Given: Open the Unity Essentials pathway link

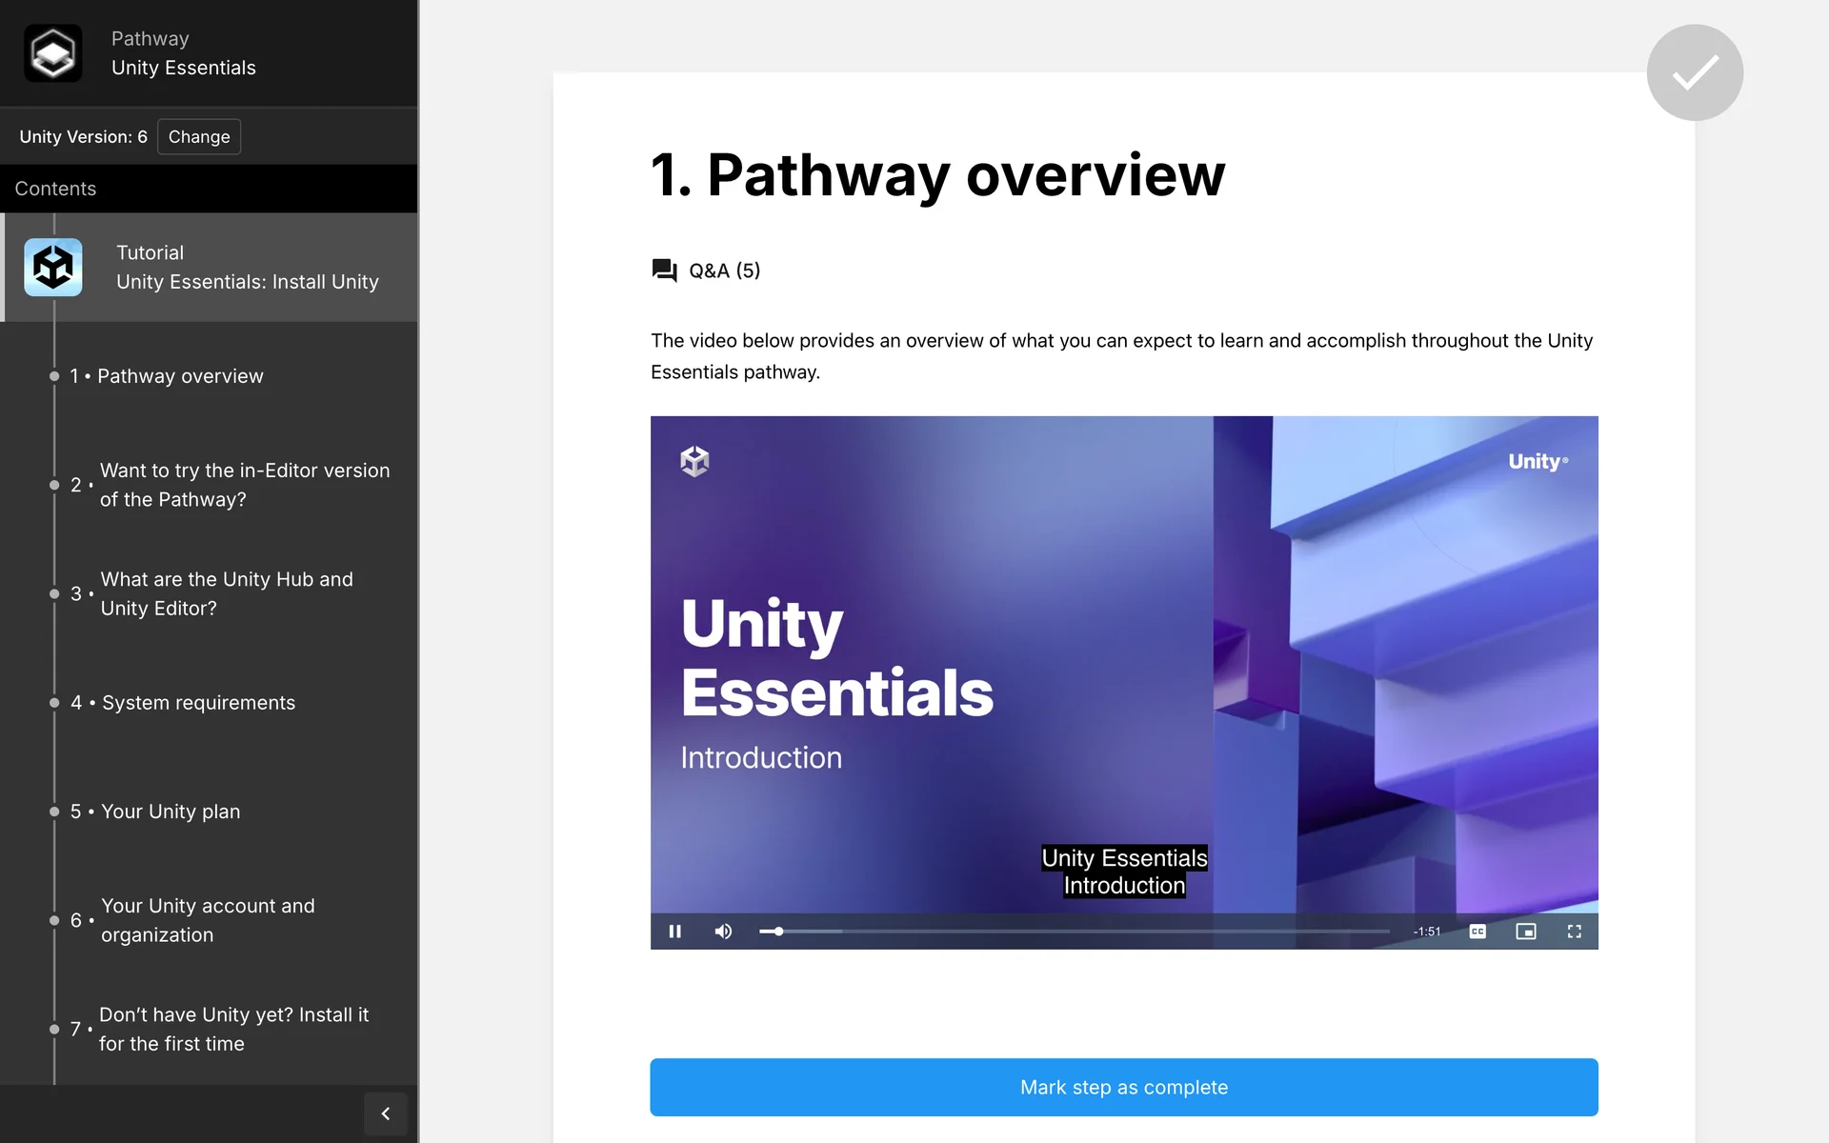Looking at the screenshot, I should 183,68.
